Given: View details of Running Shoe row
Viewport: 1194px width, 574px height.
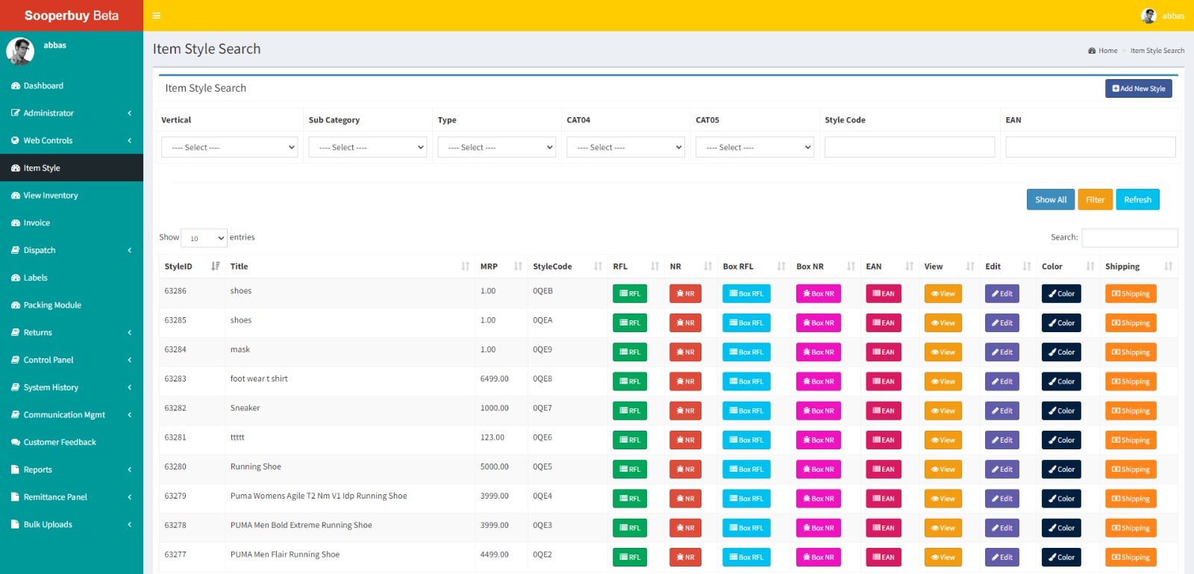Looking at the screenshot, I should [943, 470].
